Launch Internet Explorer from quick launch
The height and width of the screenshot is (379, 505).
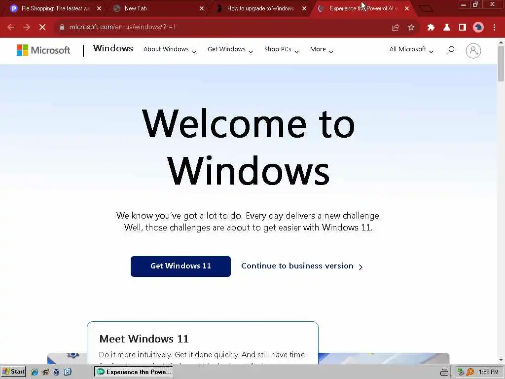pyautogui.click(x=34, y=372)
